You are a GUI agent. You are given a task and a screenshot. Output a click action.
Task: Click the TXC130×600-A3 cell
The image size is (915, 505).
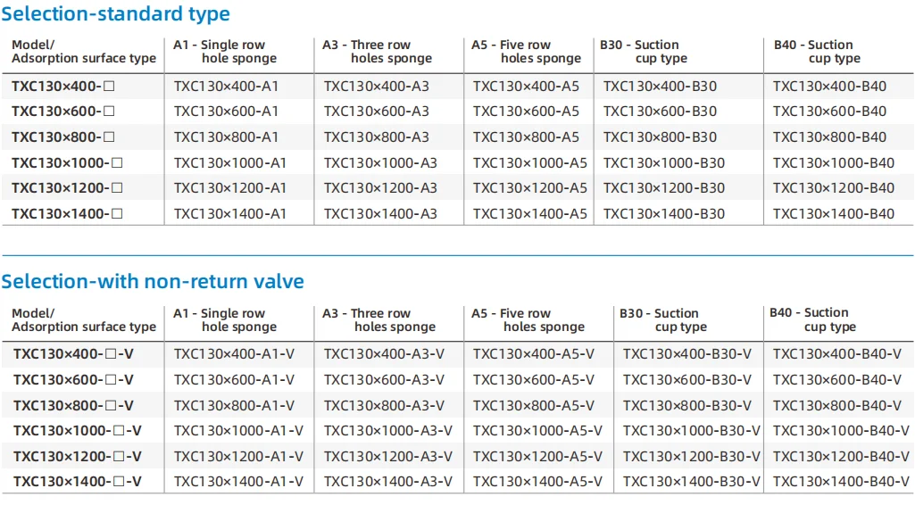pos(376,112)
